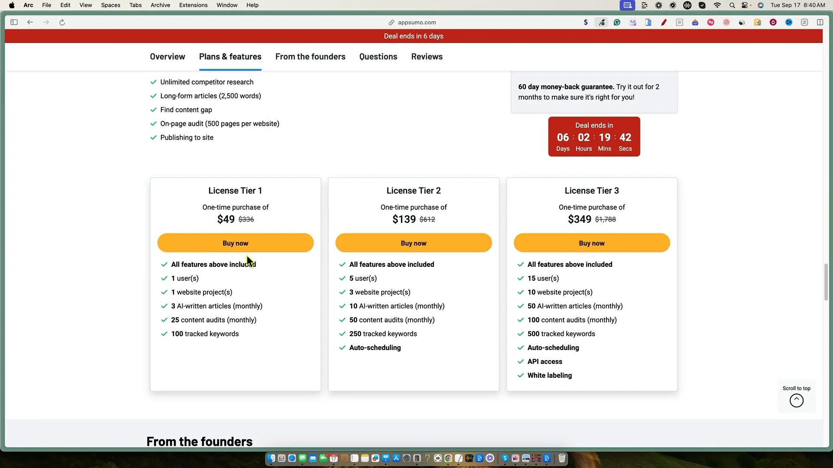This screenshot has width=833, height=468.
Task: Click the back navigation arrow
Action: point(30,22)
